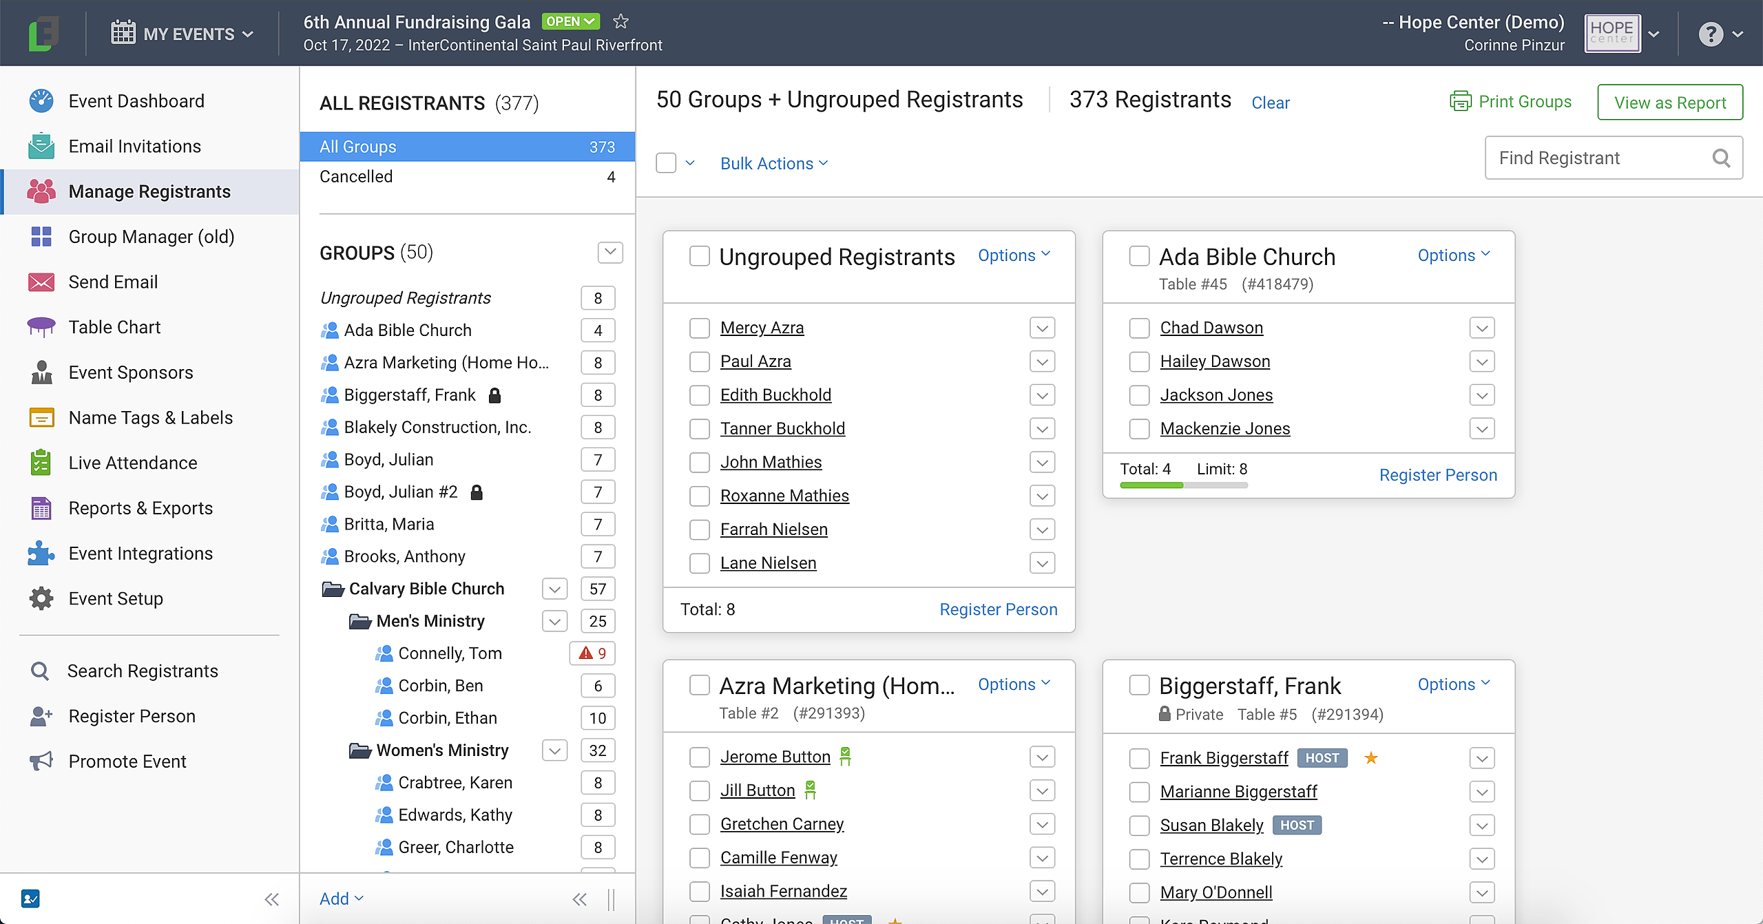Click the Table Chart sidebar icon
The height and width of the screenshot is (924, 1763).
click(x=41, y=327)
